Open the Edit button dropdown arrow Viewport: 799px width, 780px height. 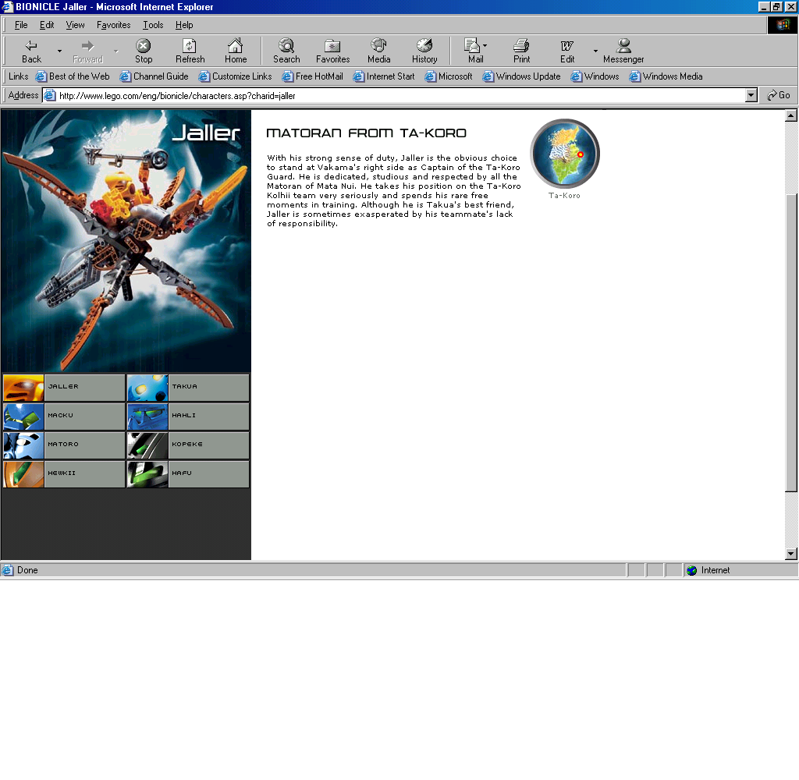click(595, 51)
